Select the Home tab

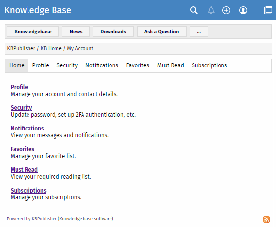(x=17, y=65)
